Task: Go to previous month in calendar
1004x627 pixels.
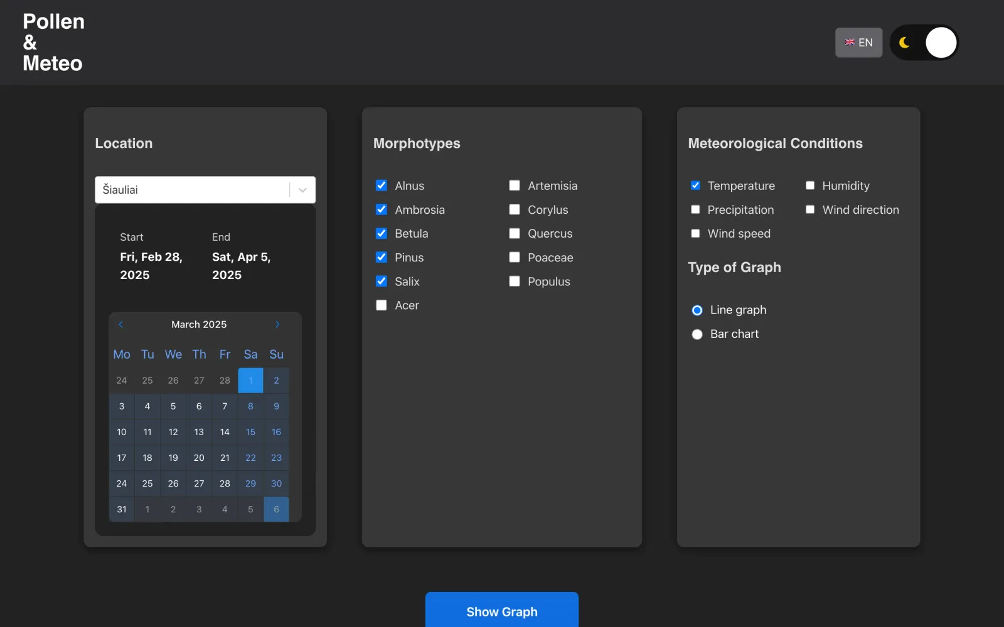Action: click(x=120, y=324)
